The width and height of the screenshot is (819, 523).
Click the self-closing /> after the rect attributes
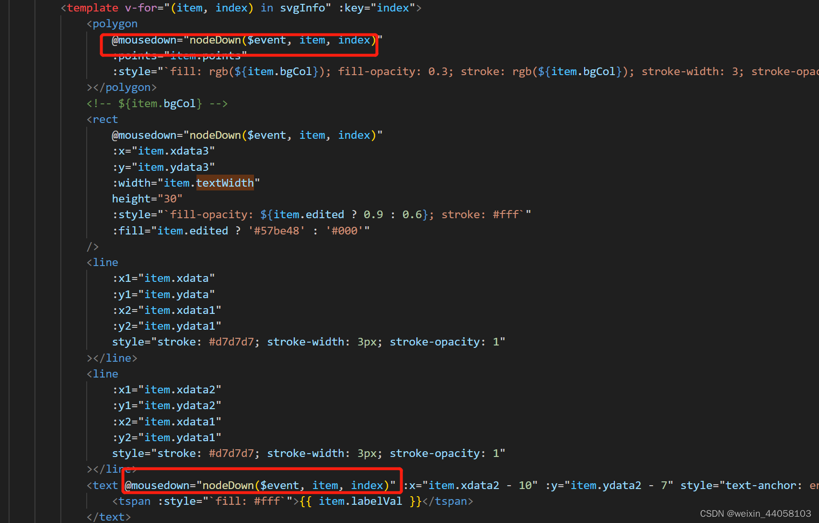(x=92, y=246)
